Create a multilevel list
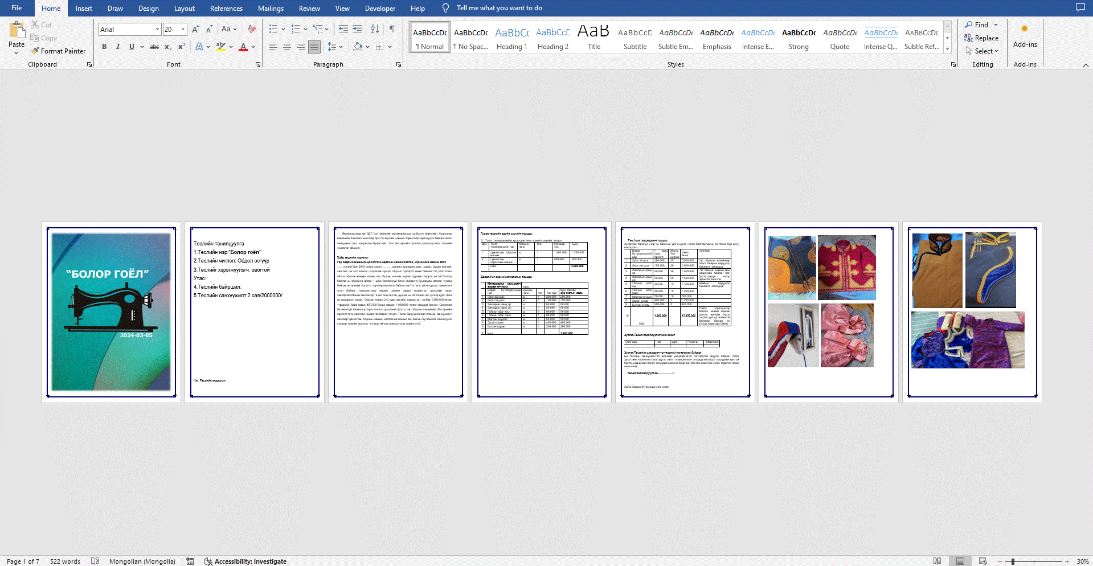 coord(318,29)
